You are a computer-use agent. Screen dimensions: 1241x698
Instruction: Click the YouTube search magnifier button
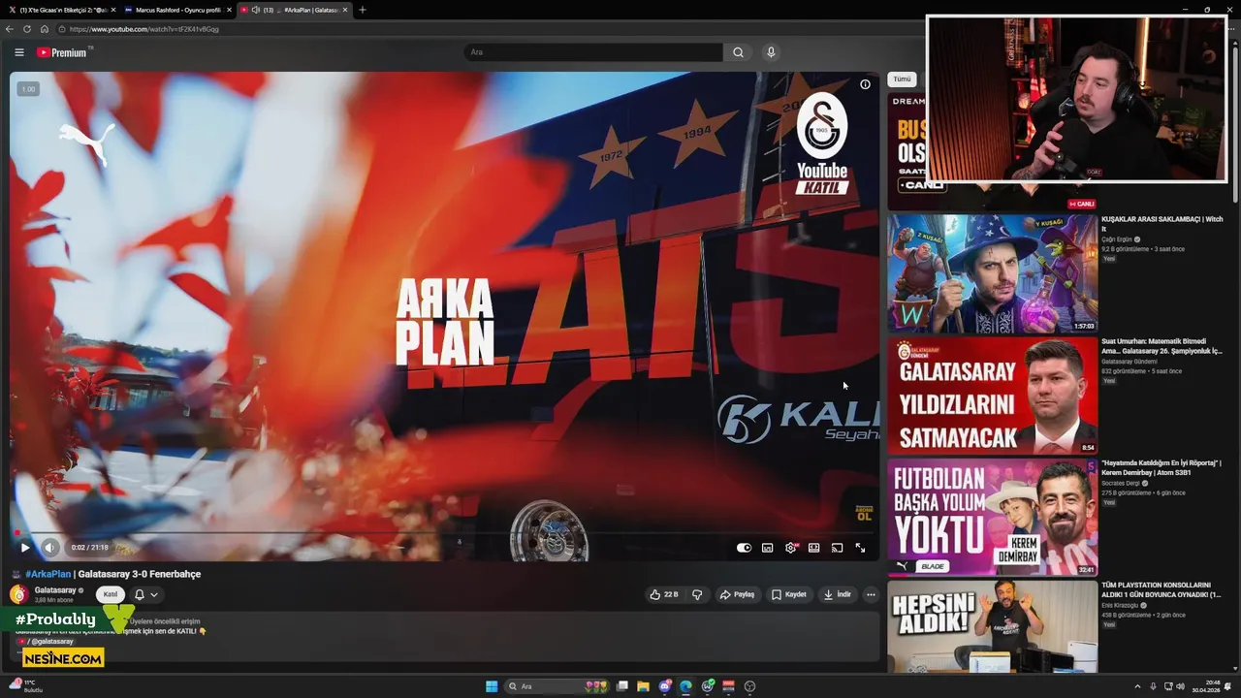(x=738, y=52)
